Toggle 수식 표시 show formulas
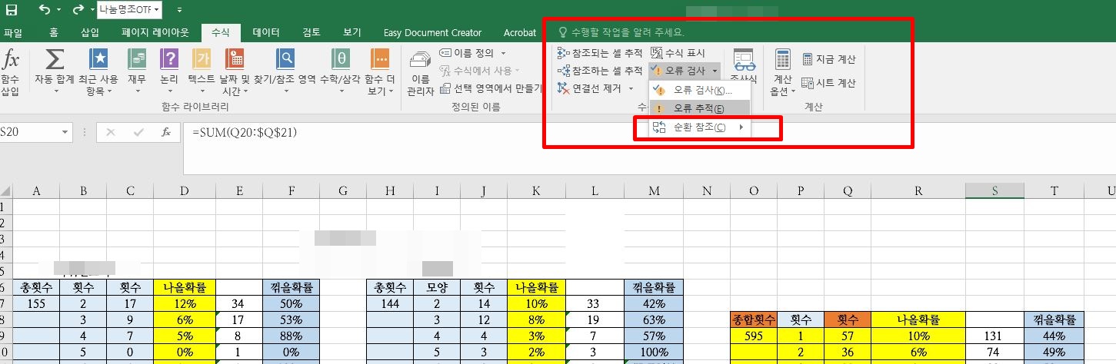The image size is (1116, 364). 678,53
